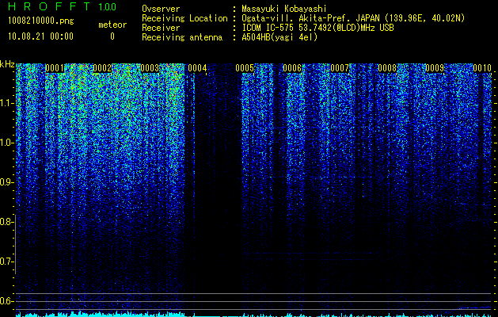Click the Ovserver label
498x317 pixels.
click(x=161, y=9)
